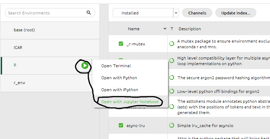270x139 pixels.
Task: Uncheck the async-lru package checkbox
Action: pos(121,125)
